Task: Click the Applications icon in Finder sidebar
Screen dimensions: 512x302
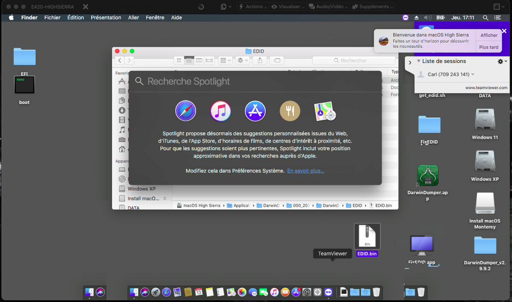Action: coord(122,82)
